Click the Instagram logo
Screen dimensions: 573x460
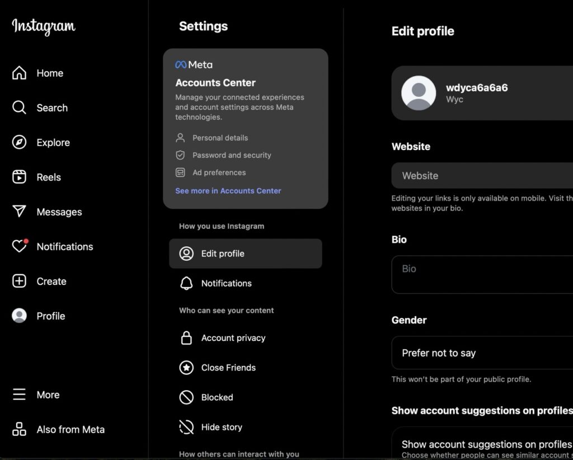44,27
